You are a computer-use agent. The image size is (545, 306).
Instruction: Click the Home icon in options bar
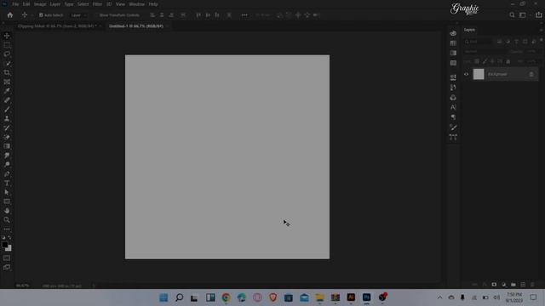(x=9, y=15)
